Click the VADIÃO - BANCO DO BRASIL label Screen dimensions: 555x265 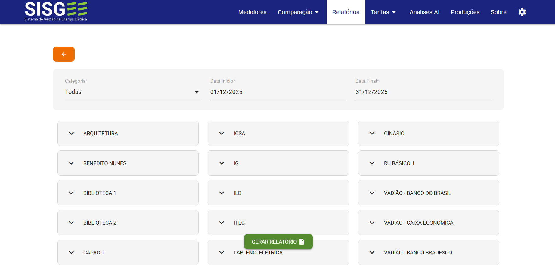pos(417,193)
